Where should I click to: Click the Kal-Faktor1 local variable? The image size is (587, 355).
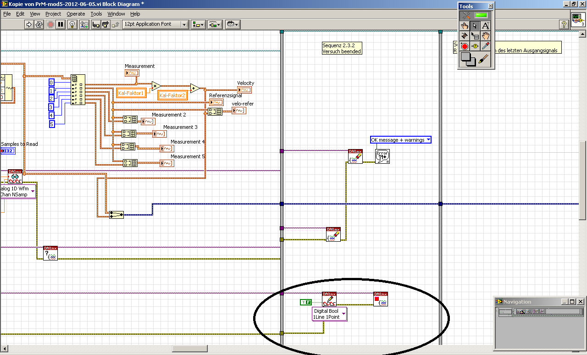click(x=131, y=93)
